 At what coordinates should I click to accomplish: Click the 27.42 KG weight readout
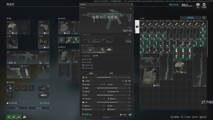(x=12, y=103)
